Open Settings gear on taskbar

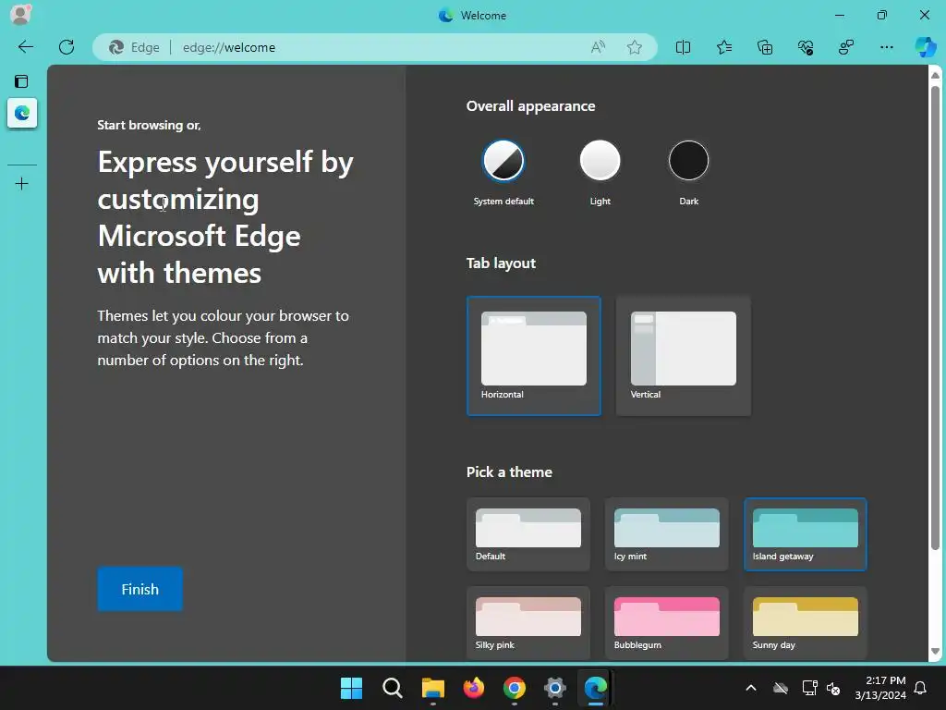click(555, 688)
